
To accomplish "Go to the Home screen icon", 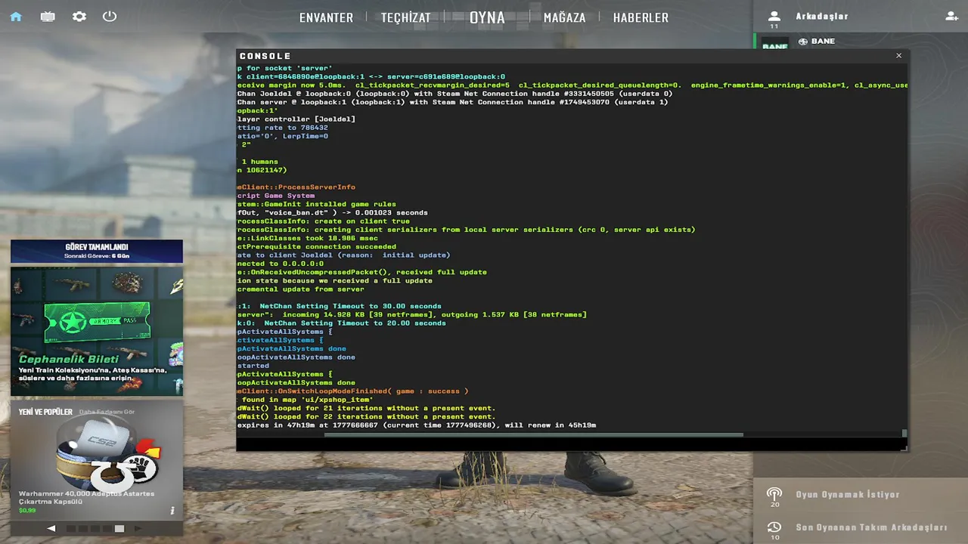I will click(16, 16).
